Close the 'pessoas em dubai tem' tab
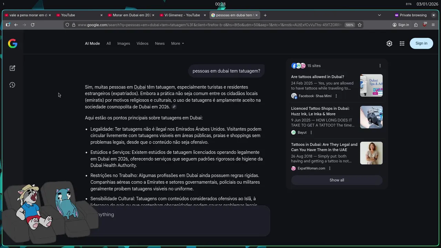441x248 pixels. coord(256,15)
